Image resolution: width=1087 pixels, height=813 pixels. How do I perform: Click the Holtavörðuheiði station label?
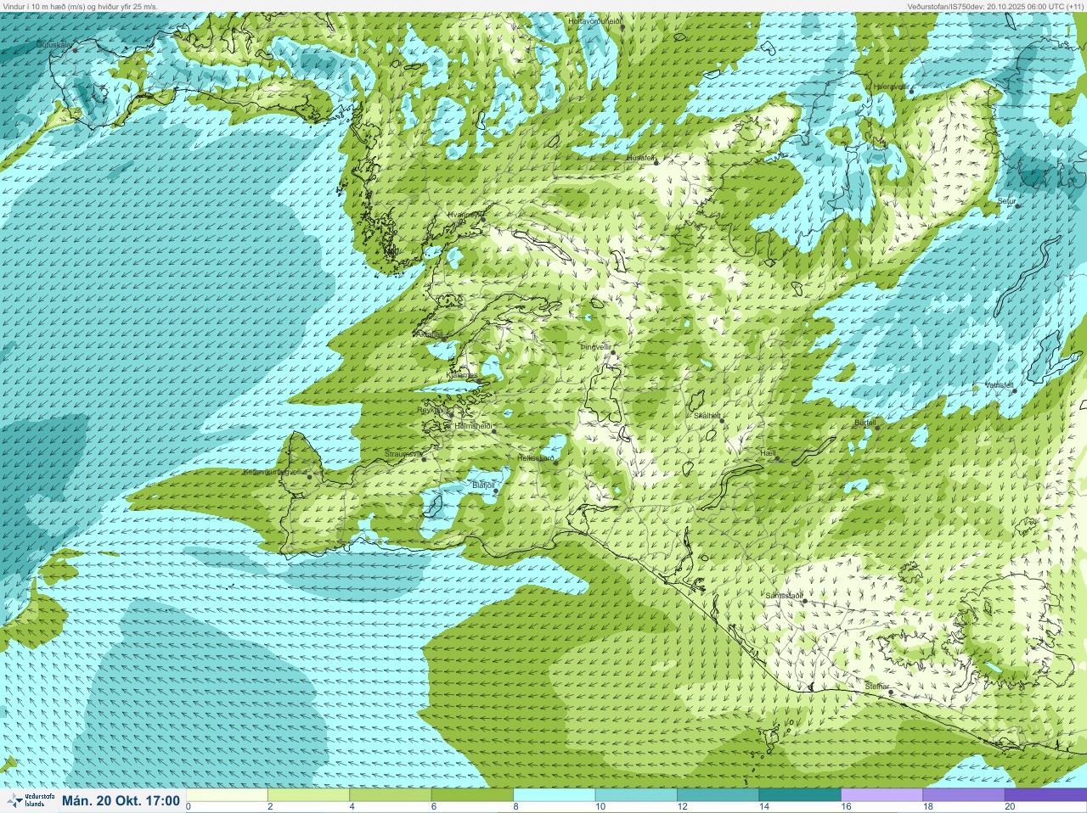[595, 20]
